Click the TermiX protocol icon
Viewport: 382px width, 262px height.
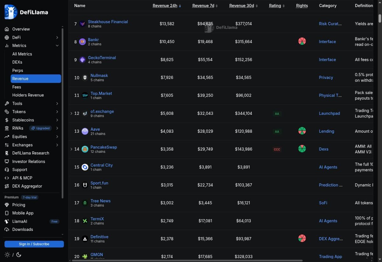point(85,221)
